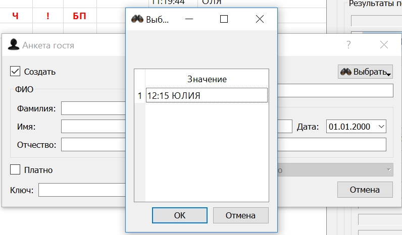
Task: Open the disabled grey combo box
Action: click(335, 170)
